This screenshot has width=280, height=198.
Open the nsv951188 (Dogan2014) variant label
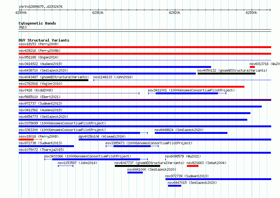click(39, 57)
